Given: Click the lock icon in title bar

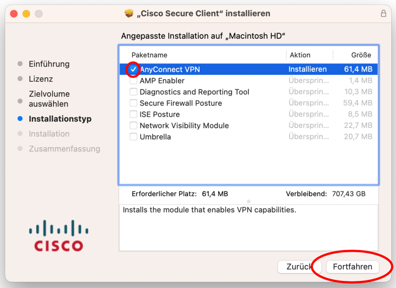Looking at the screenshot, I should pos(384,13).
